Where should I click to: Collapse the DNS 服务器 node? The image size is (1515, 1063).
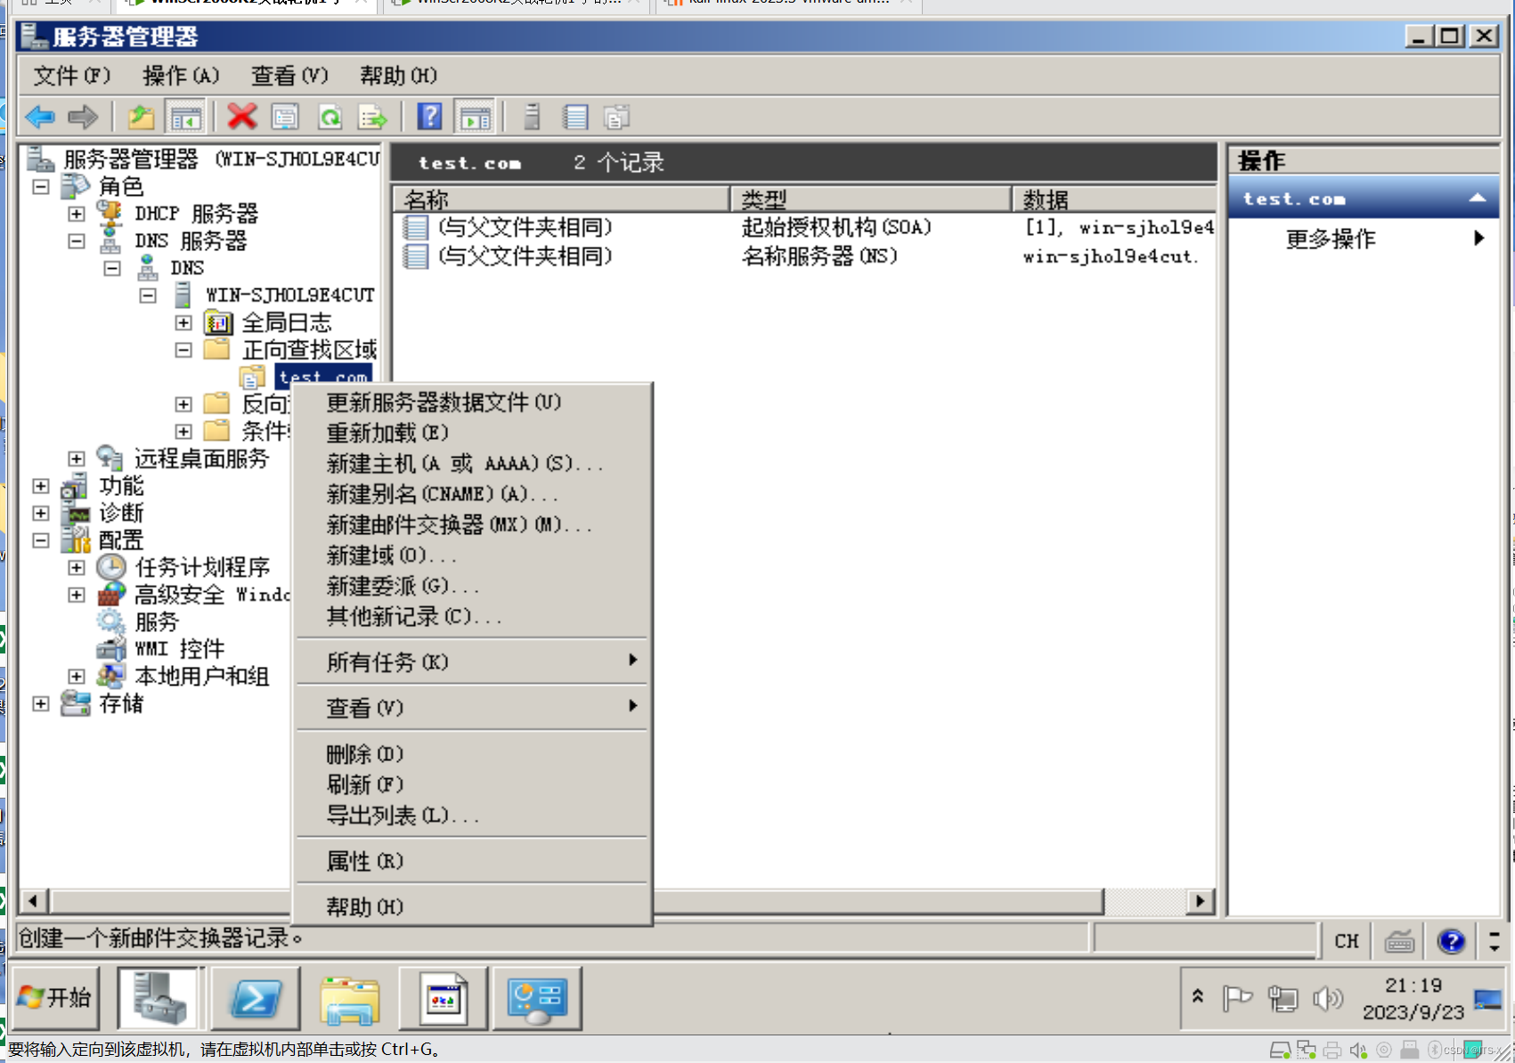(77, 241)
